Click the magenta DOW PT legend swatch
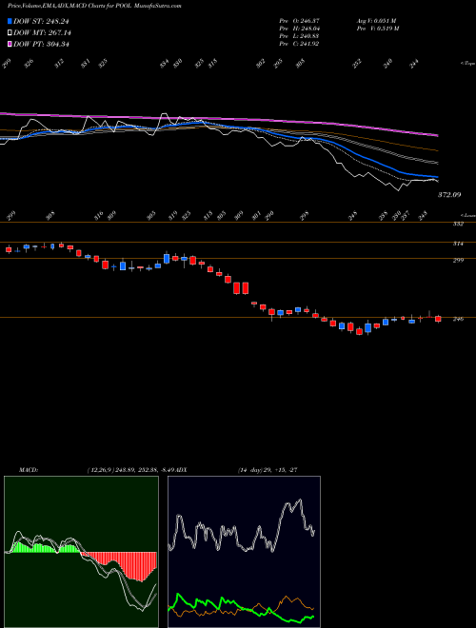476x628 pixels. 10,44
